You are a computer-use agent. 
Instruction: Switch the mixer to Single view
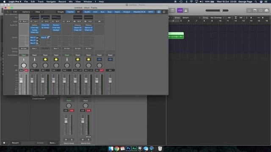[61, 12]
